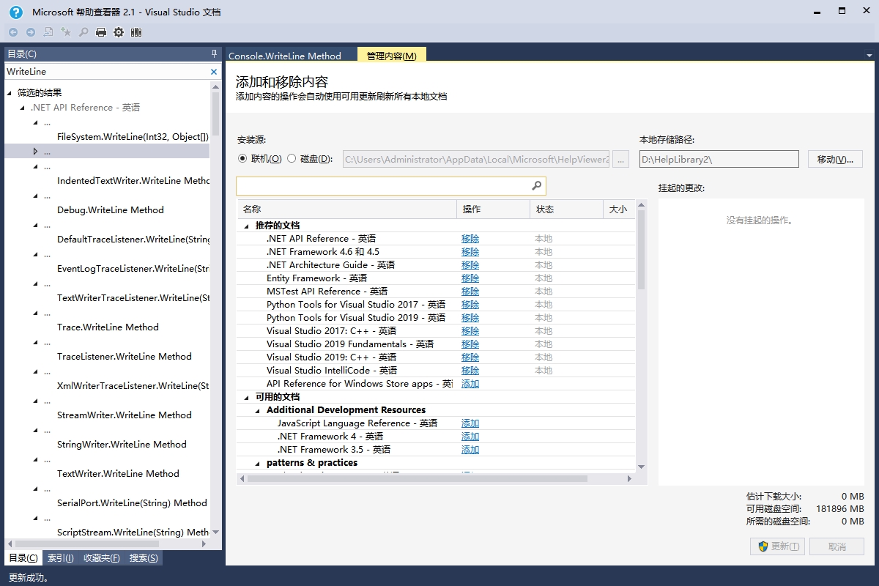Open the 索引(I) bottom tab

coord(61,558)
